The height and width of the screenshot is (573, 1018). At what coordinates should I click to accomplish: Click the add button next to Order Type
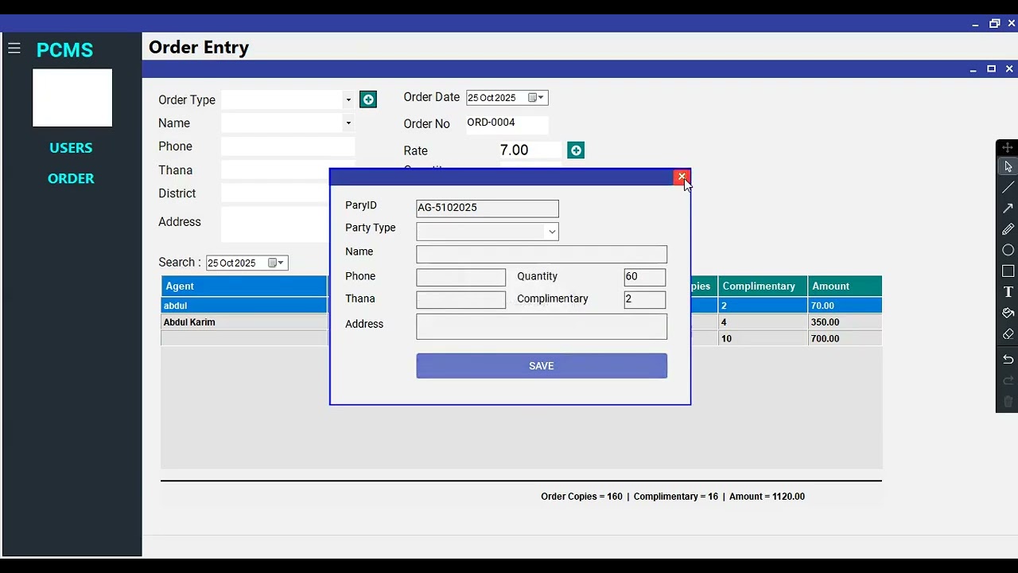tap(368, 99)
